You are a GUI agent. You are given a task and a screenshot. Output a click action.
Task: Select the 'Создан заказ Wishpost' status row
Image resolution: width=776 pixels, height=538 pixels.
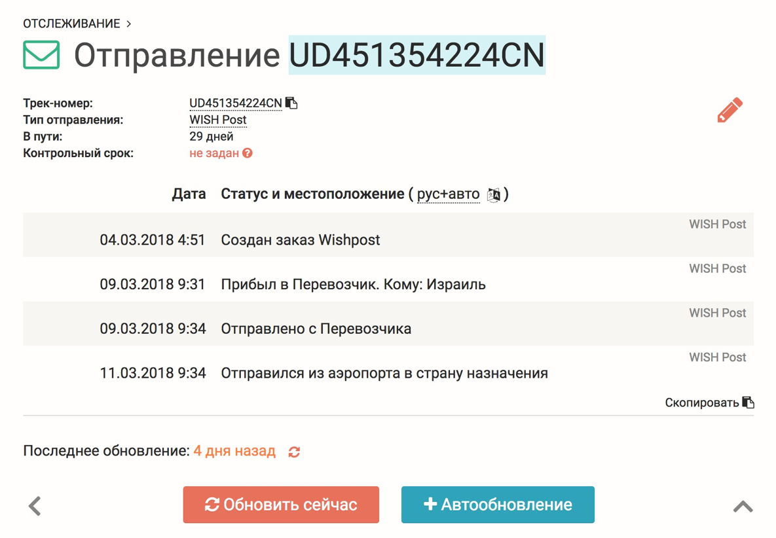pos(301,240)
